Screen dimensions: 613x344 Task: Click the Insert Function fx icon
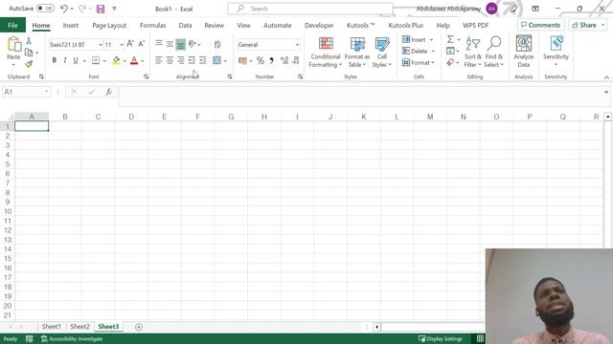[x=108, y=92]
